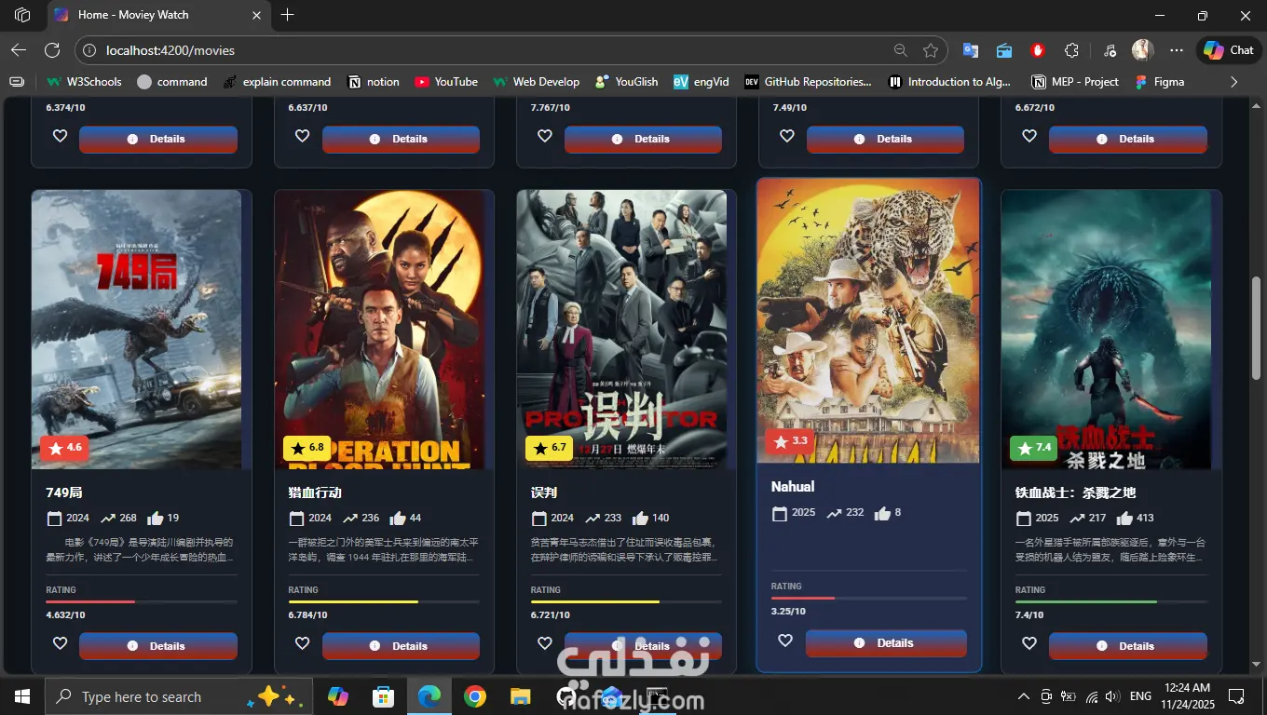Toggle the heart on the 749局 card
Image resolution: width=1267 pixels, height=715 pixels.
pyautogui.click(x=60, y=643)
